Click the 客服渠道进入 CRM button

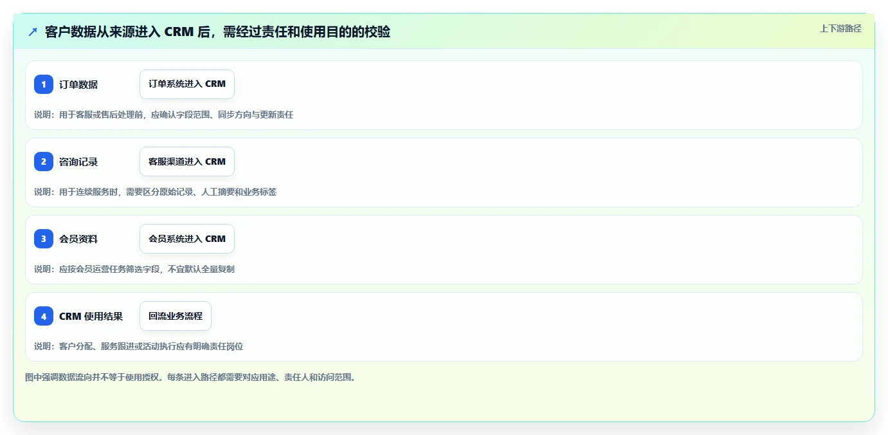[x=187, y=162]
